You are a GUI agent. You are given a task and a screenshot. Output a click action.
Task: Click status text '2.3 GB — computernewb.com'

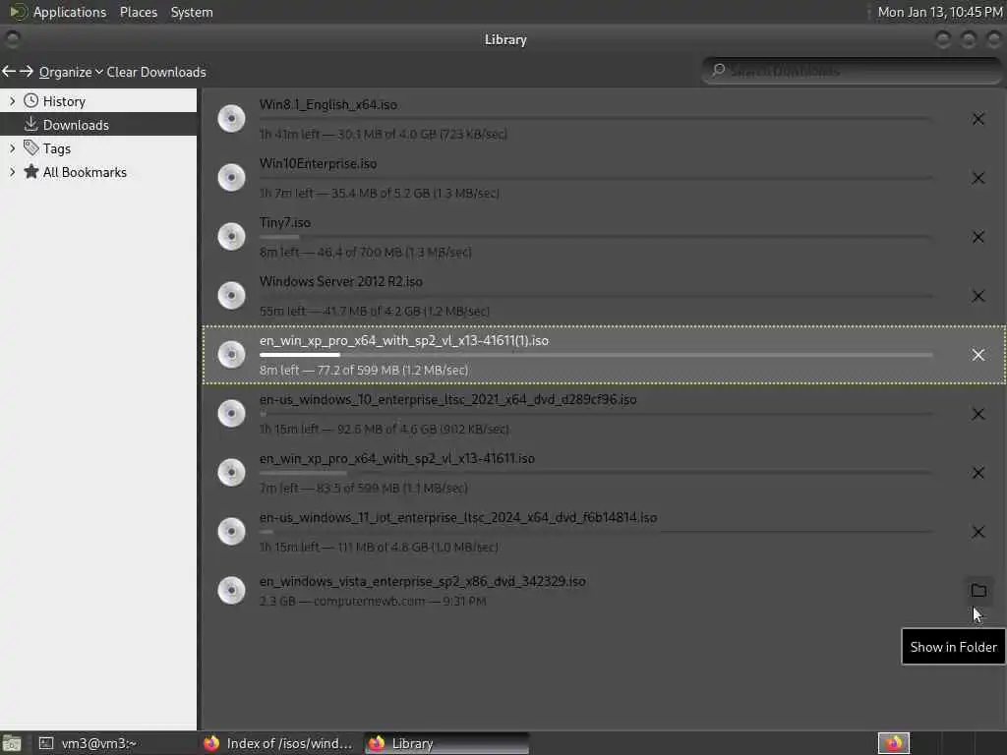coord(373,601)
